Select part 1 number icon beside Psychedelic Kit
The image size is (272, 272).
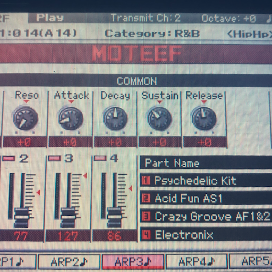coord(146,181)
